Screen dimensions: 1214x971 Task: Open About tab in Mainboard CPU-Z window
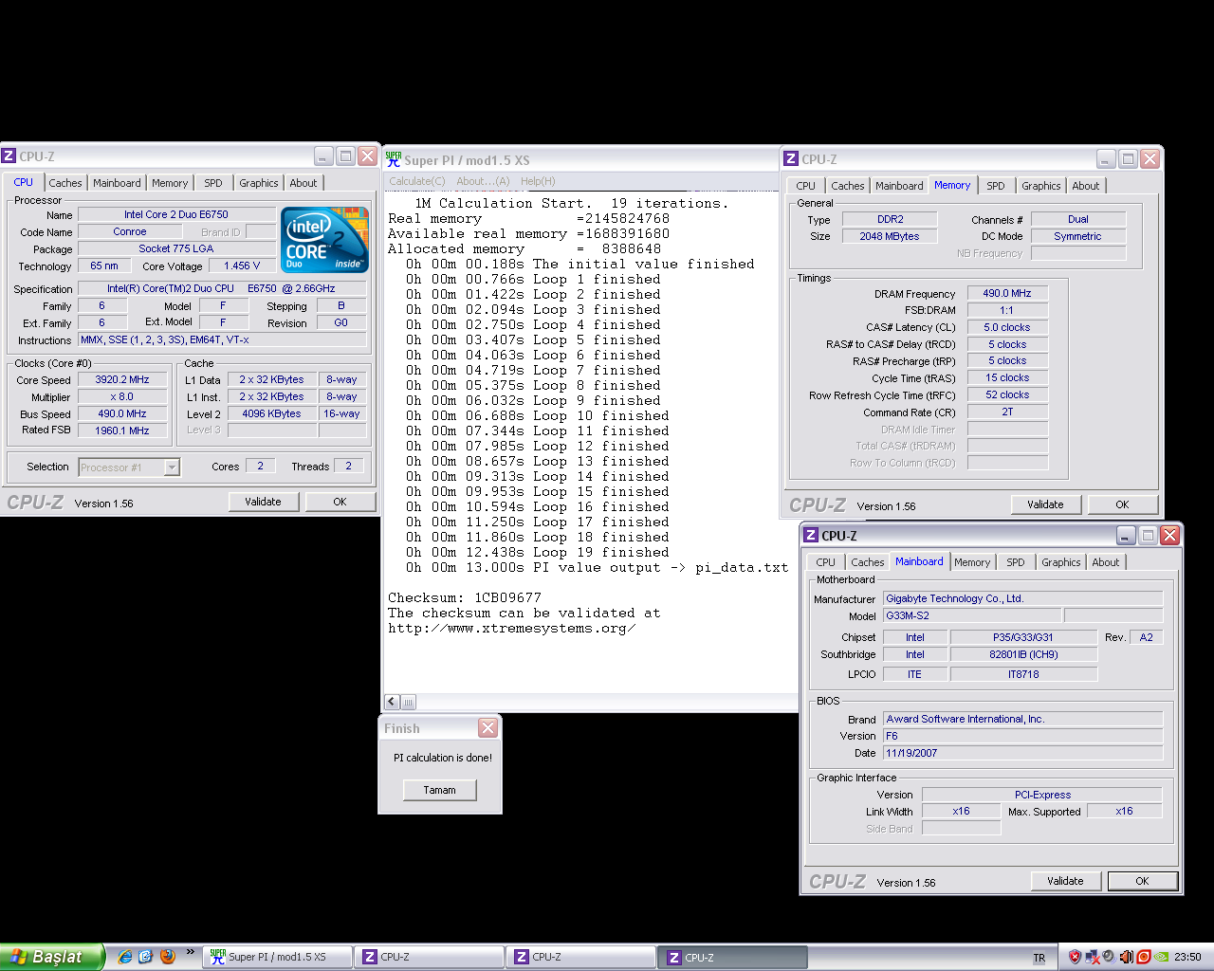pyautogui.click(x=1105, y=562)
